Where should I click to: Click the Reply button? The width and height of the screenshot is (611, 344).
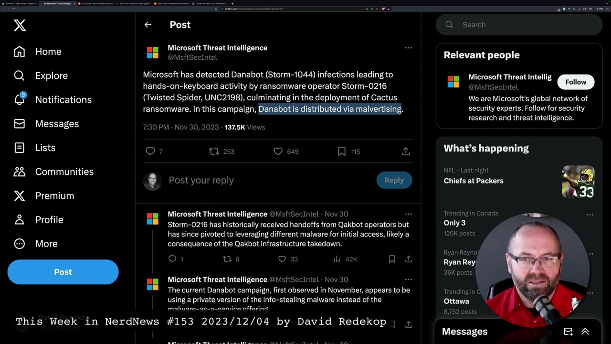(394, 180)
